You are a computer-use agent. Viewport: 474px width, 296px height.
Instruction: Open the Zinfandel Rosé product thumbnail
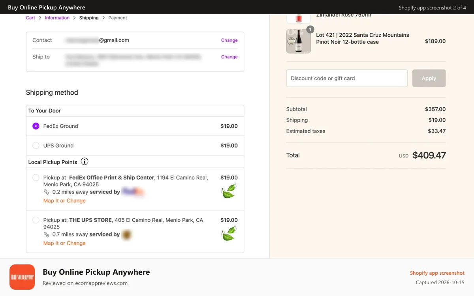(298, 18)
